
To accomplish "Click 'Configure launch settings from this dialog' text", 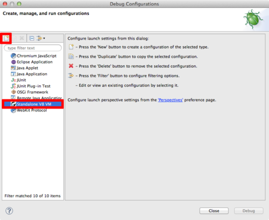I will 108,38.
